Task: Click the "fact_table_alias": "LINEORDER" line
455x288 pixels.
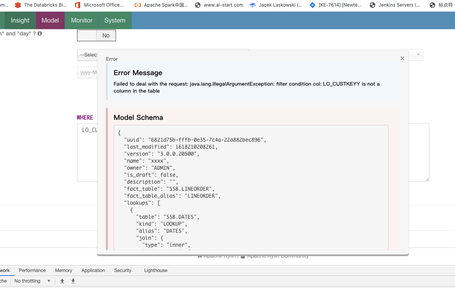Action: point(172,196)
